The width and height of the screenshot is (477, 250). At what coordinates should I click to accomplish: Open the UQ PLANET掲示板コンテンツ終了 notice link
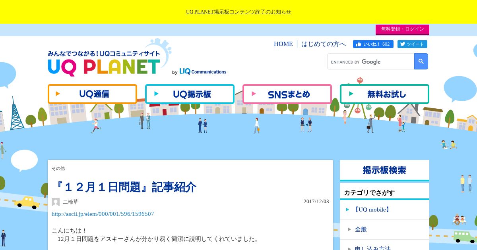click(x=238, y=12)
